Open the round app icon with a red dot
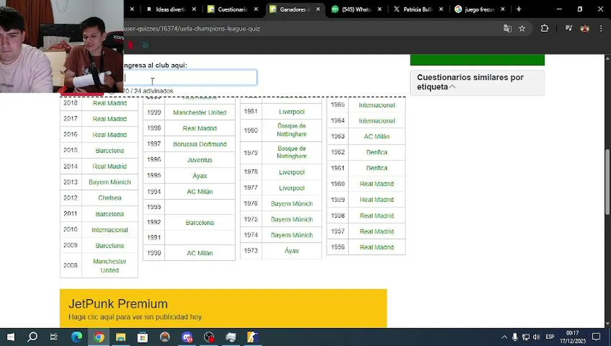Image resolution: width=611 pixels, height=346 pixels. [x=209, y=337]
